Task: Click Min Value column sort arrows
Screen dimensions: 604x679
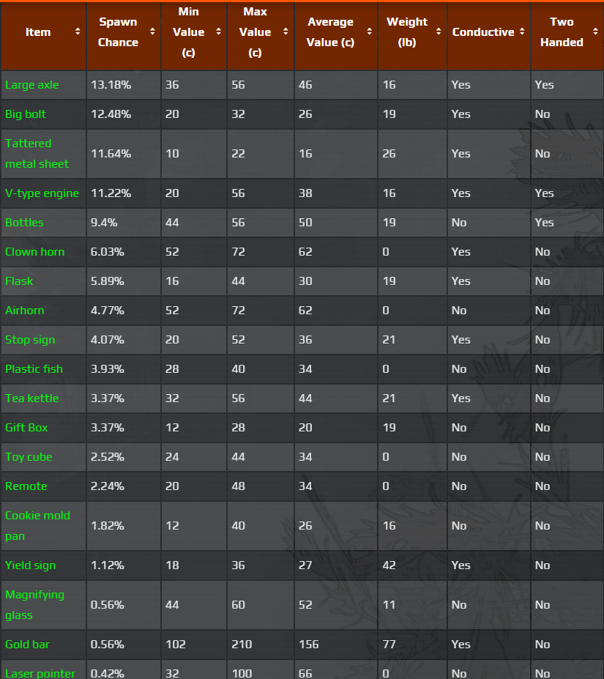Action: click(218, 32)
